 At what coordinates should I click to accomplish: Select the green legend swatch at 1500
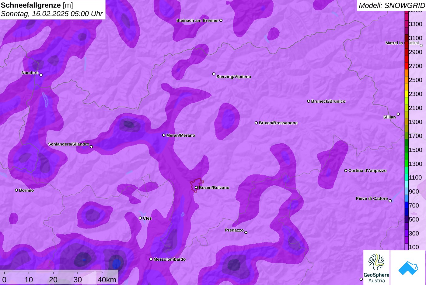tap(407, 150)
